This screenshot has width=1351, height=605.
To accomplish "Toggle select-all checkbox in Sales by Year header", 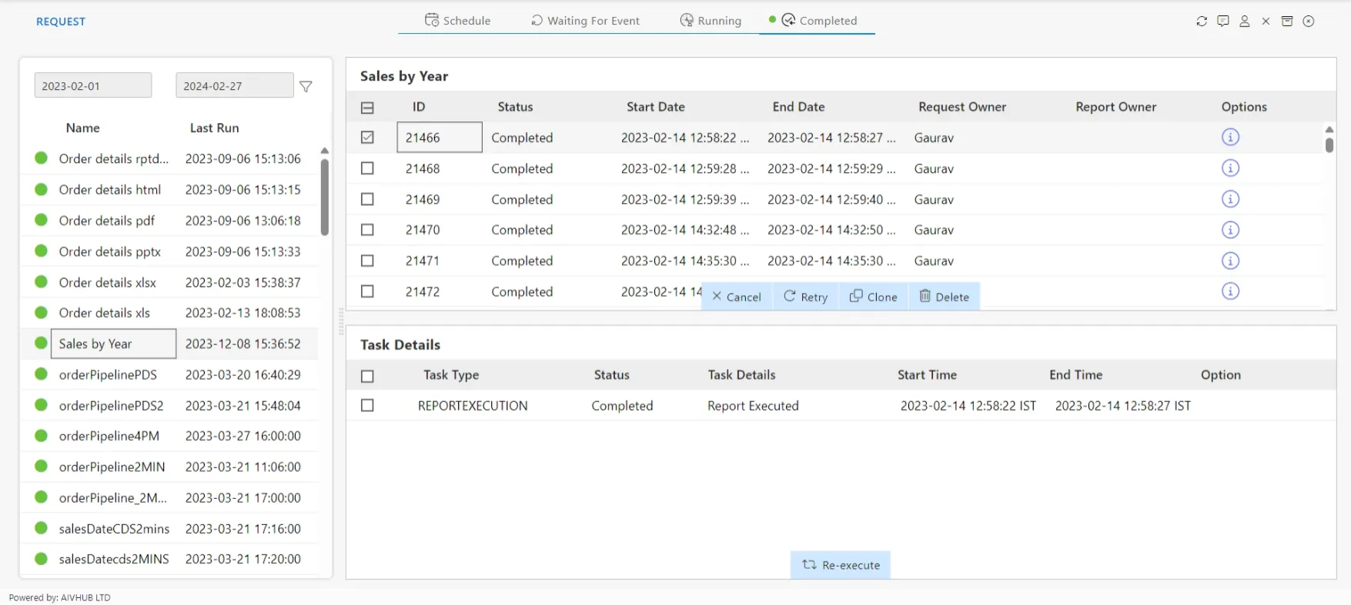I will pyautogui.click(x=367, y=108).
